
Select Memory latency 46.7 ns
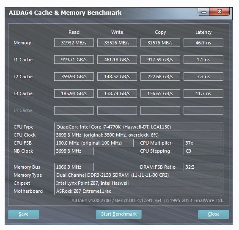click(203, 43)
